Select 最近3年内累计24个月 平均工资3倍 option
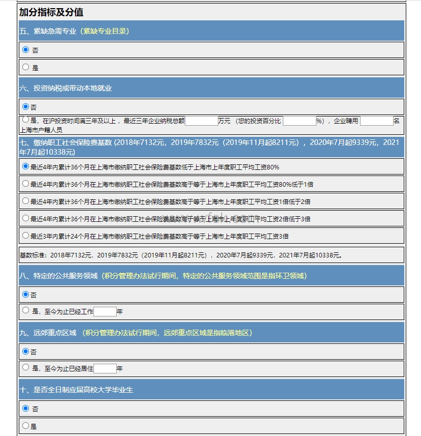Viewport: 421px width, 436px height. pos(26,236)
